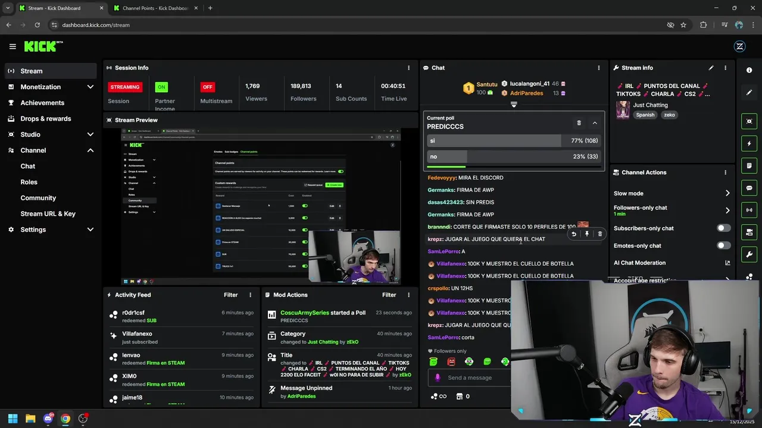Image resolution: width=762 pixels, height=428 pixels.
Task: Open Community under Channel
Action: click(38, 198)
